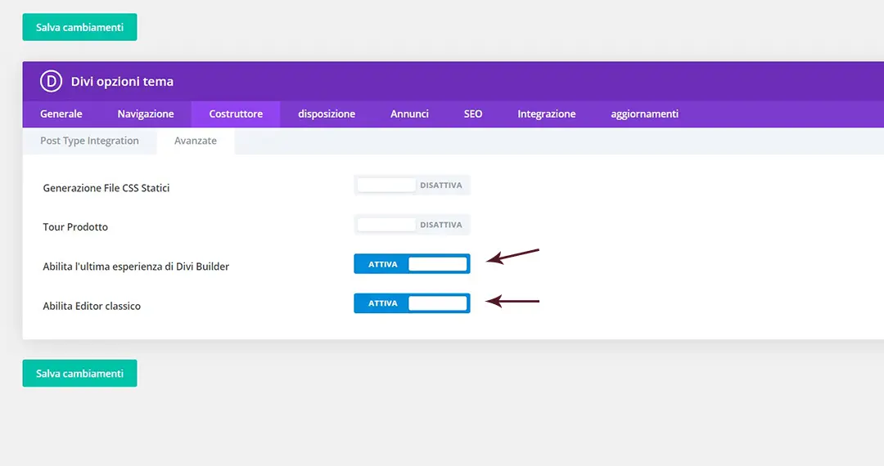Image resolution: width=884 pixels, height=466 pixels.
Task: Select the Avanzate sub-tab
Action: pyautogui.click(x=195, y=141)
